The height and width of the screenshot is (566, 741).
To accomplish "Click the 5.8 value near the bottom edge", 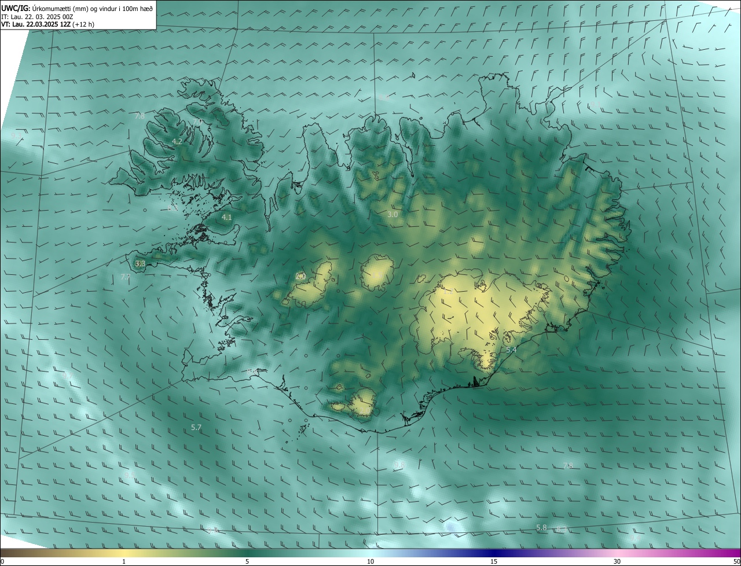I will pyautogui.click(x=541, y=527).
